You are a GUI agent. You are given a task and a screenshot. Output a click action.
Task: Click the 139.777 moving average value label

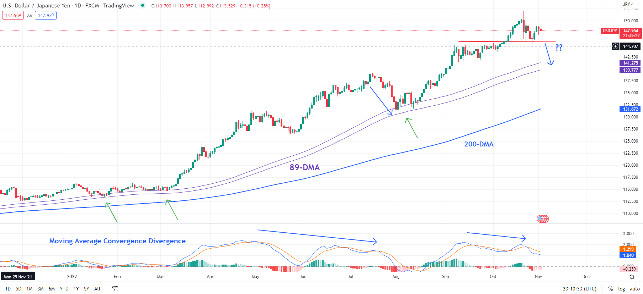[x=630, y=70]
